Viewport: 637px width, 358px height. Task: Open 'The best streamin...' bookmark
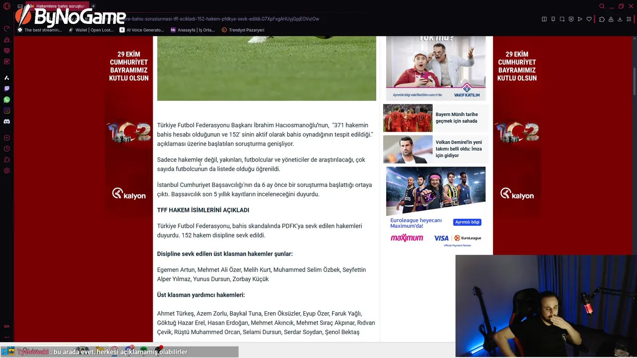click(x=40, y=30)
